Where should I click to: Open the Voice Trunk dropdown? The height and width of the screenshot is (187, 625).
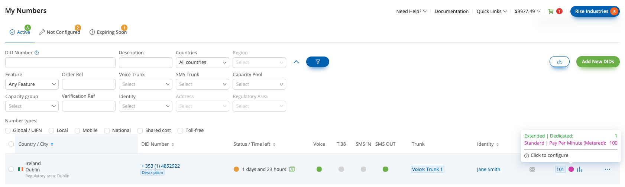(x=146, y=84)
